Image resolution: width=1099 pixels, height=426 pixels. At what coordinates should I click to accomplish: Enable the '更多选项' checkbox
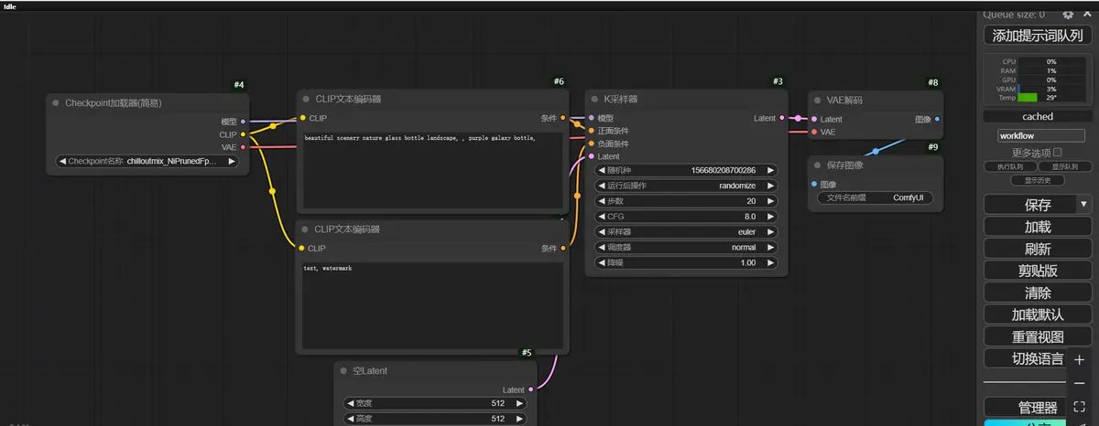[1058, 152]
